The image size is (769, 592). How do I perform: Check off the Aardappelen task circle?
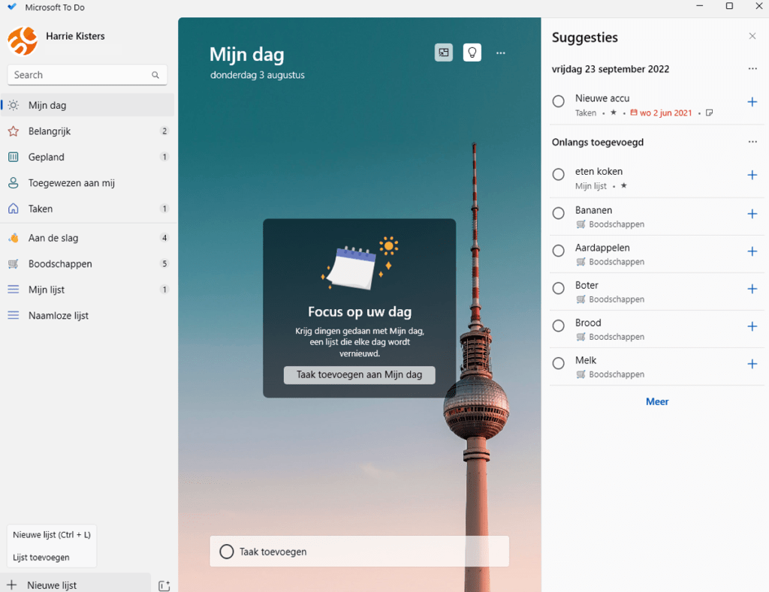[x=558, y=251]
